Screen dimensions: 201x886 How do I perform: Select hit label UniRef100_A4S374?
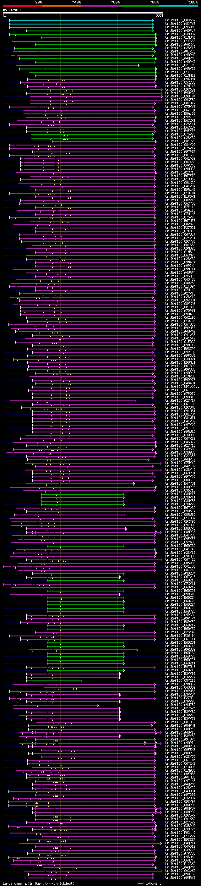pyautogui.click(x=180, y=442)
